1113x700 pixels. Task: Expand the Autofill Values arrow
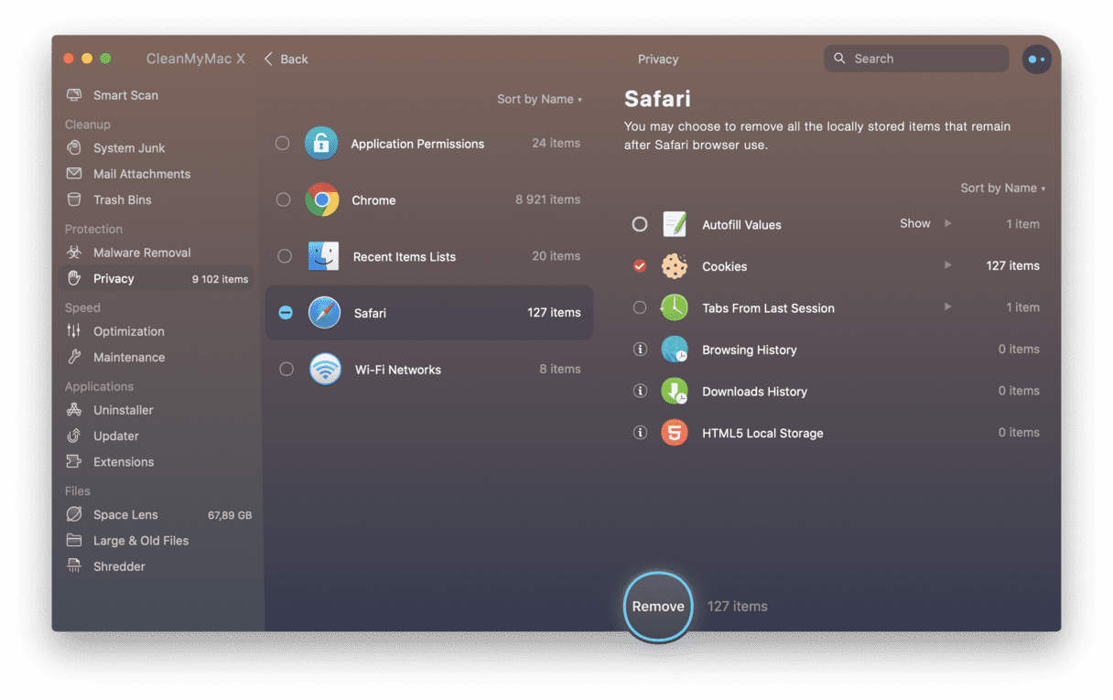pos(948,223)
